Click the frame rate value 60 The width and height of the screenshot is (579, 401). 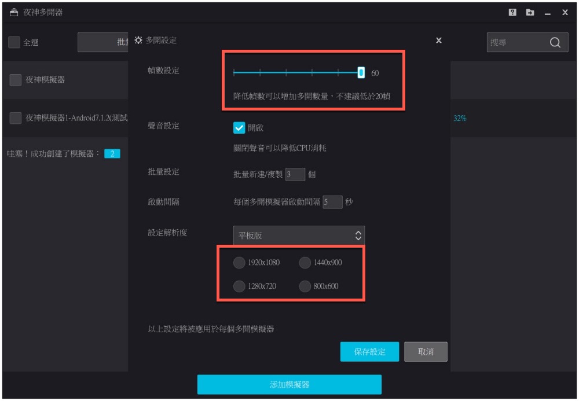click(x=375, y=73)
